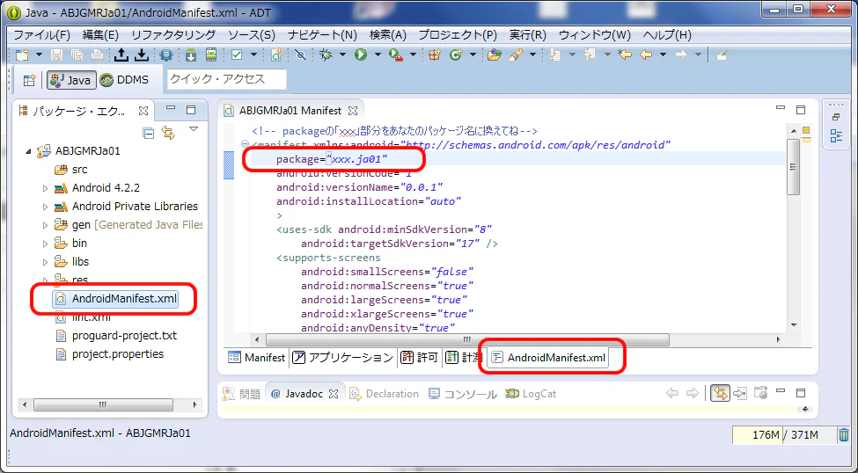Click the Last Edit Location arrow icon
858x473 pixels.
[x=624, y=55]
